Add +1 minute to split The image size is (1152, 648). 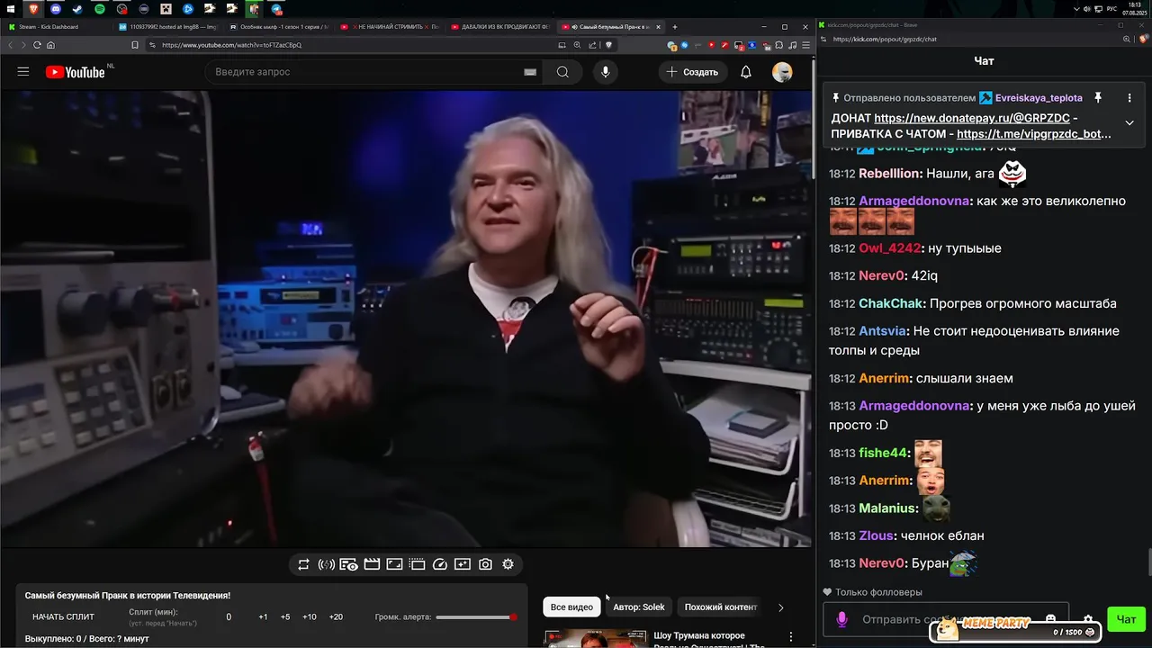pos(263,616)
